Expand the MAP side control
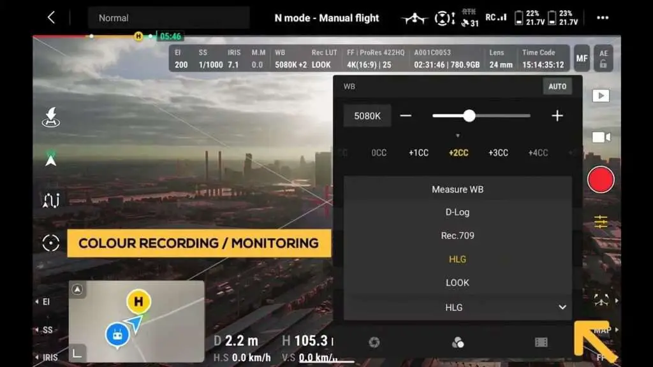The image size is (653, 367). [606, 330]
